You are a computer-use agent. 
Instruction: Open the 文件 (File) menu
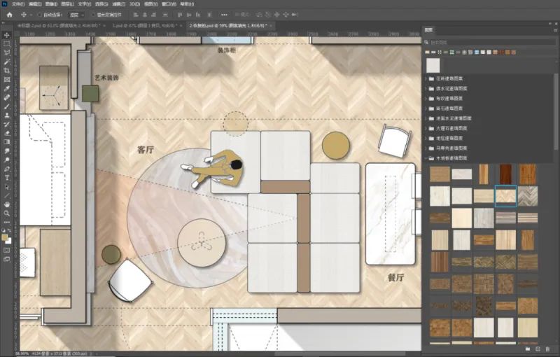click(17, 3)
